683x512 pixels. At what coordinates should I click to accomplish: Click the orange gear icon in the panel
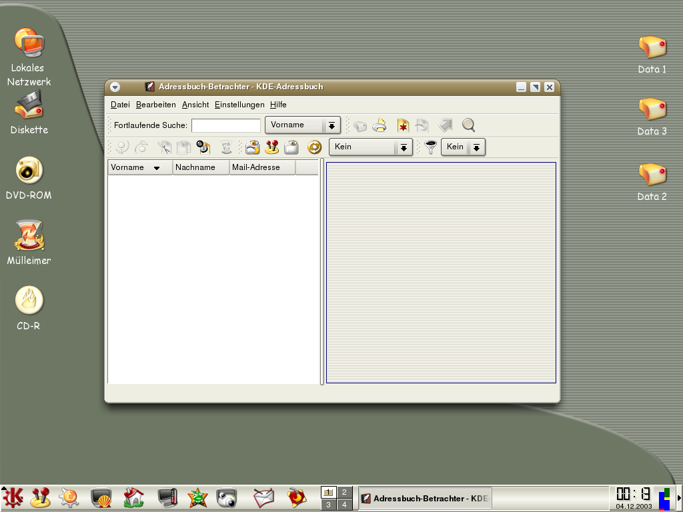[69, 497]
